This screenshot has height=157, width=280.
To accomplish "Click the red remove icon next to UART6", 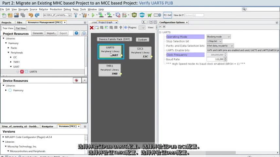I will point(22,72).
